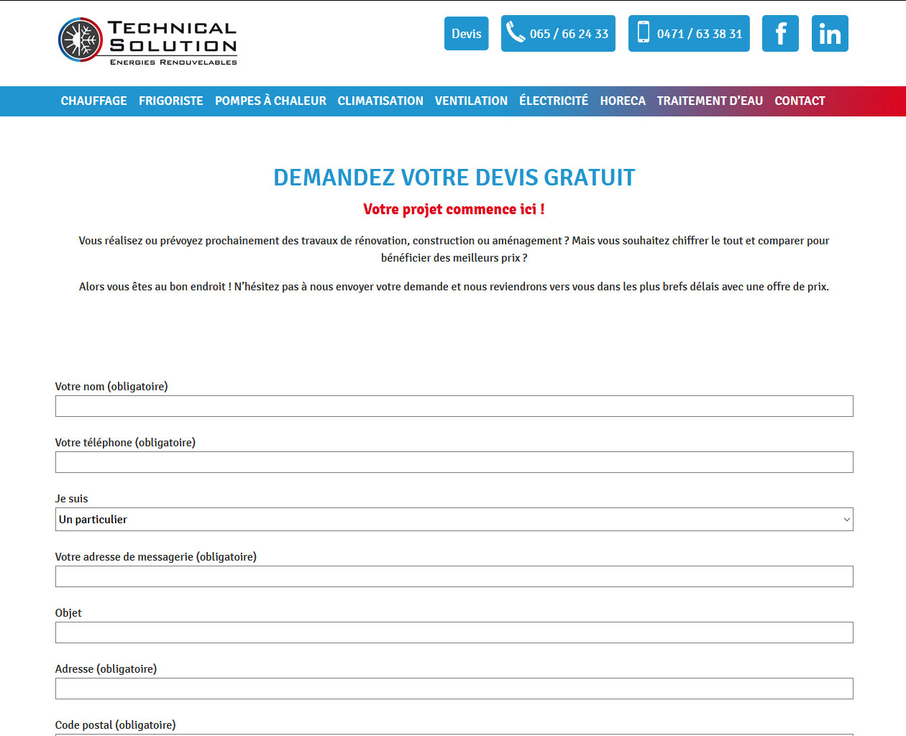Open the Facebook page icon
The width and height of the screenshot is (906, 736).
point(780,34)
